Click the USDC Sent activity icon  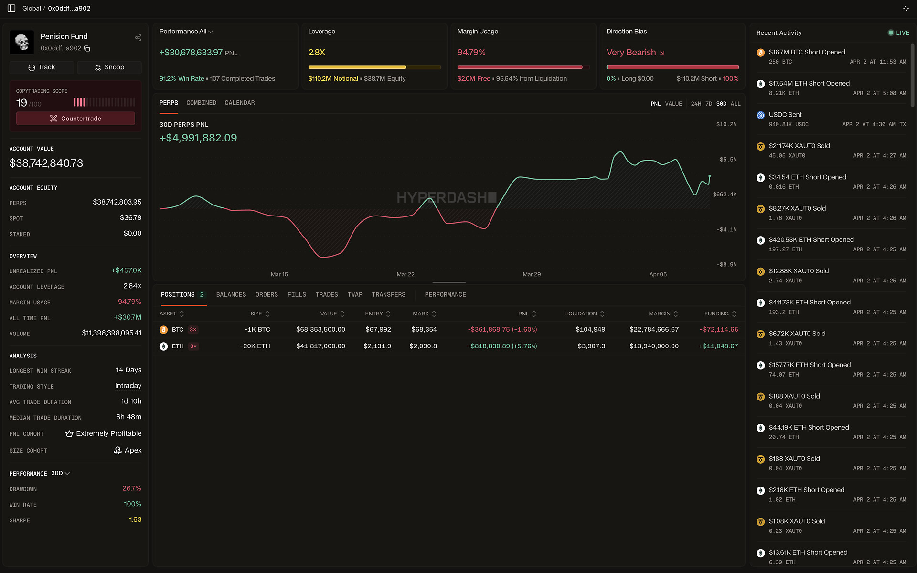(x=760, y=115)
